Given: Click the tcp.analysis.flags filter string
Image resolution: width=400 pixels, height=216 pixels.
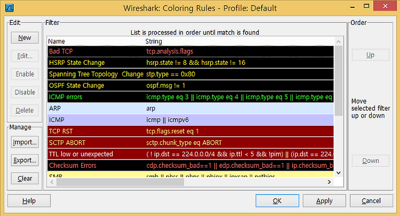Looking at the screenshot, I should pos(169,52).
